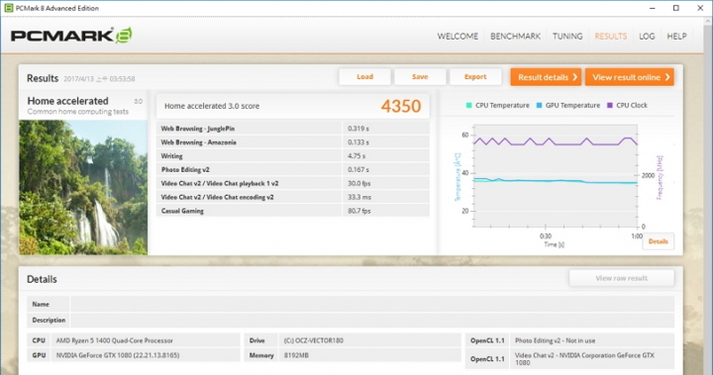Click the Name field in Details
The image size is (713, 375).
(372, 304)
